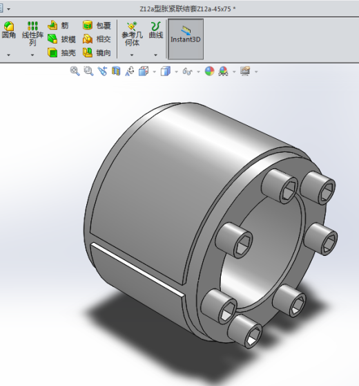The image size is (359, 386).
Task: Toggle the Section View icon
Action: [x=116, y=71]
